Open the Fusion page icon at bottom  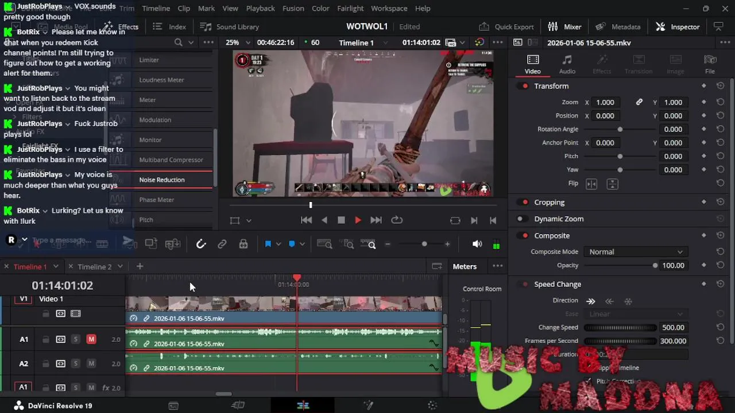point(368,406)
